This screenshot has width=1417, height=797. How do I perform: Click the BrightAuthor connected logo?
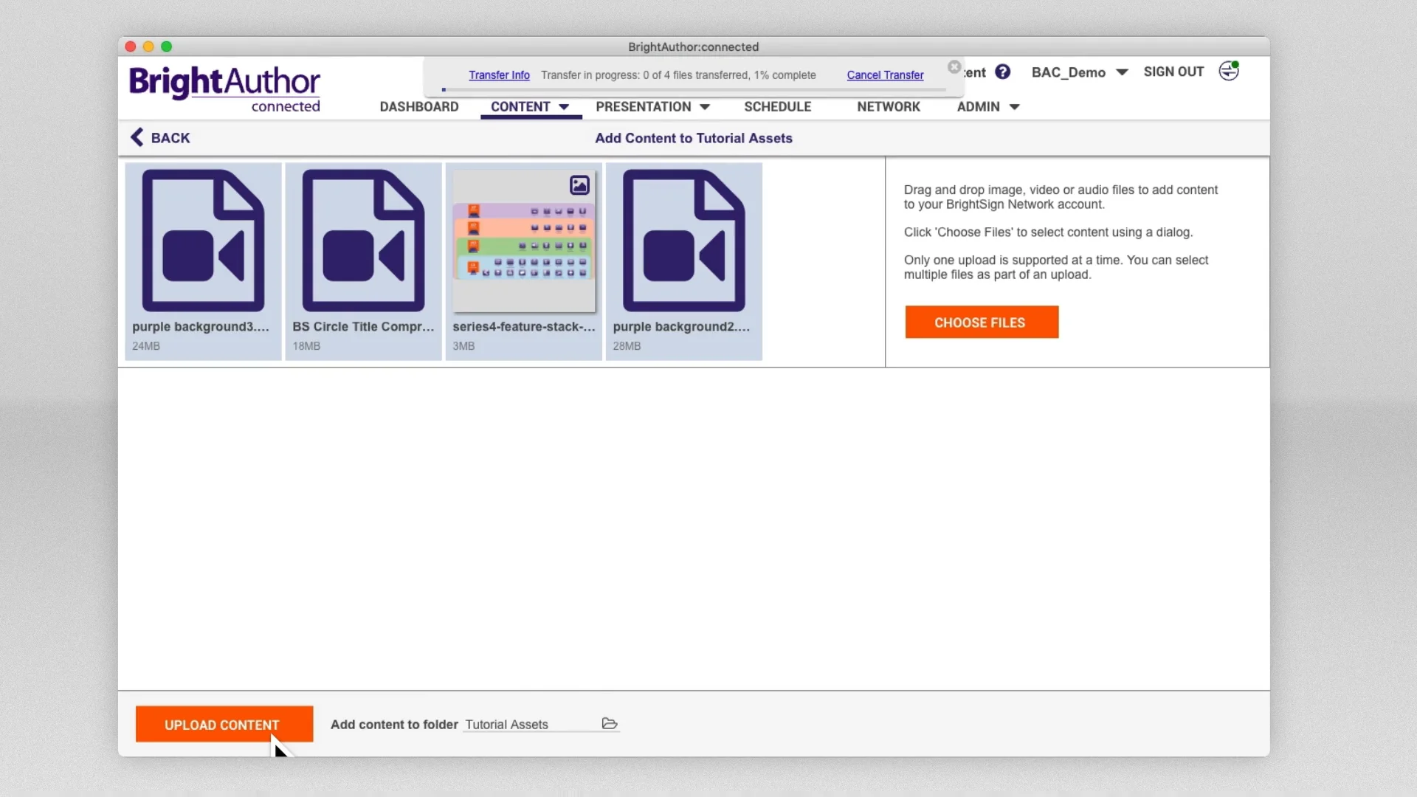coord(224,89)
